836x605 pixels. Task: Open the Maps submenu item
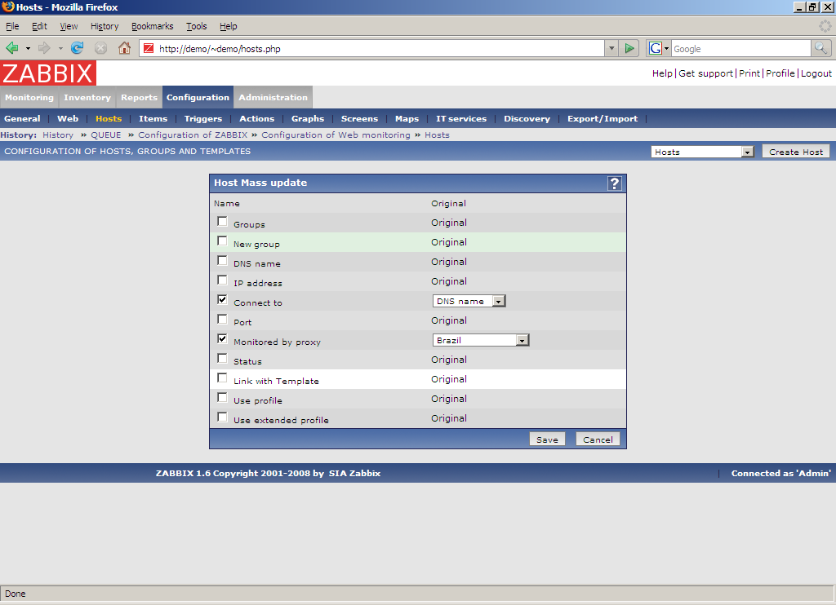click(x=407, y=119)
